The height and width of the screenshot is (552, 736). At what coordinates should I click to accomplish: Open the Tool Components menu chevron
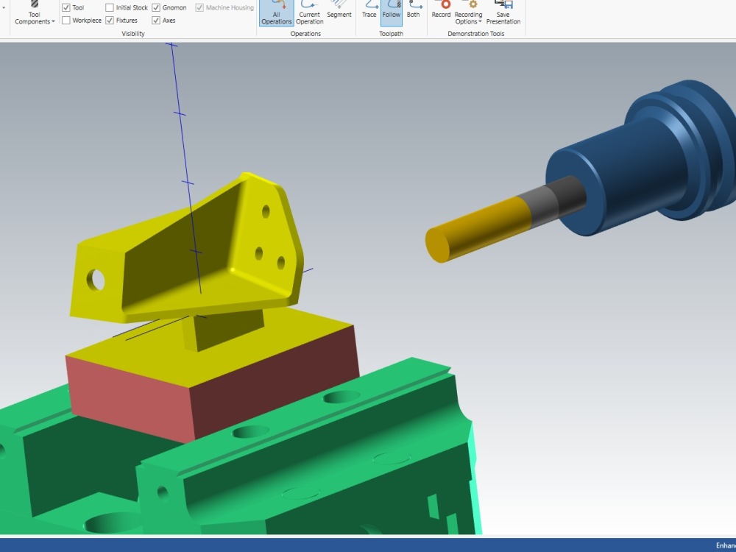[52, 21]
